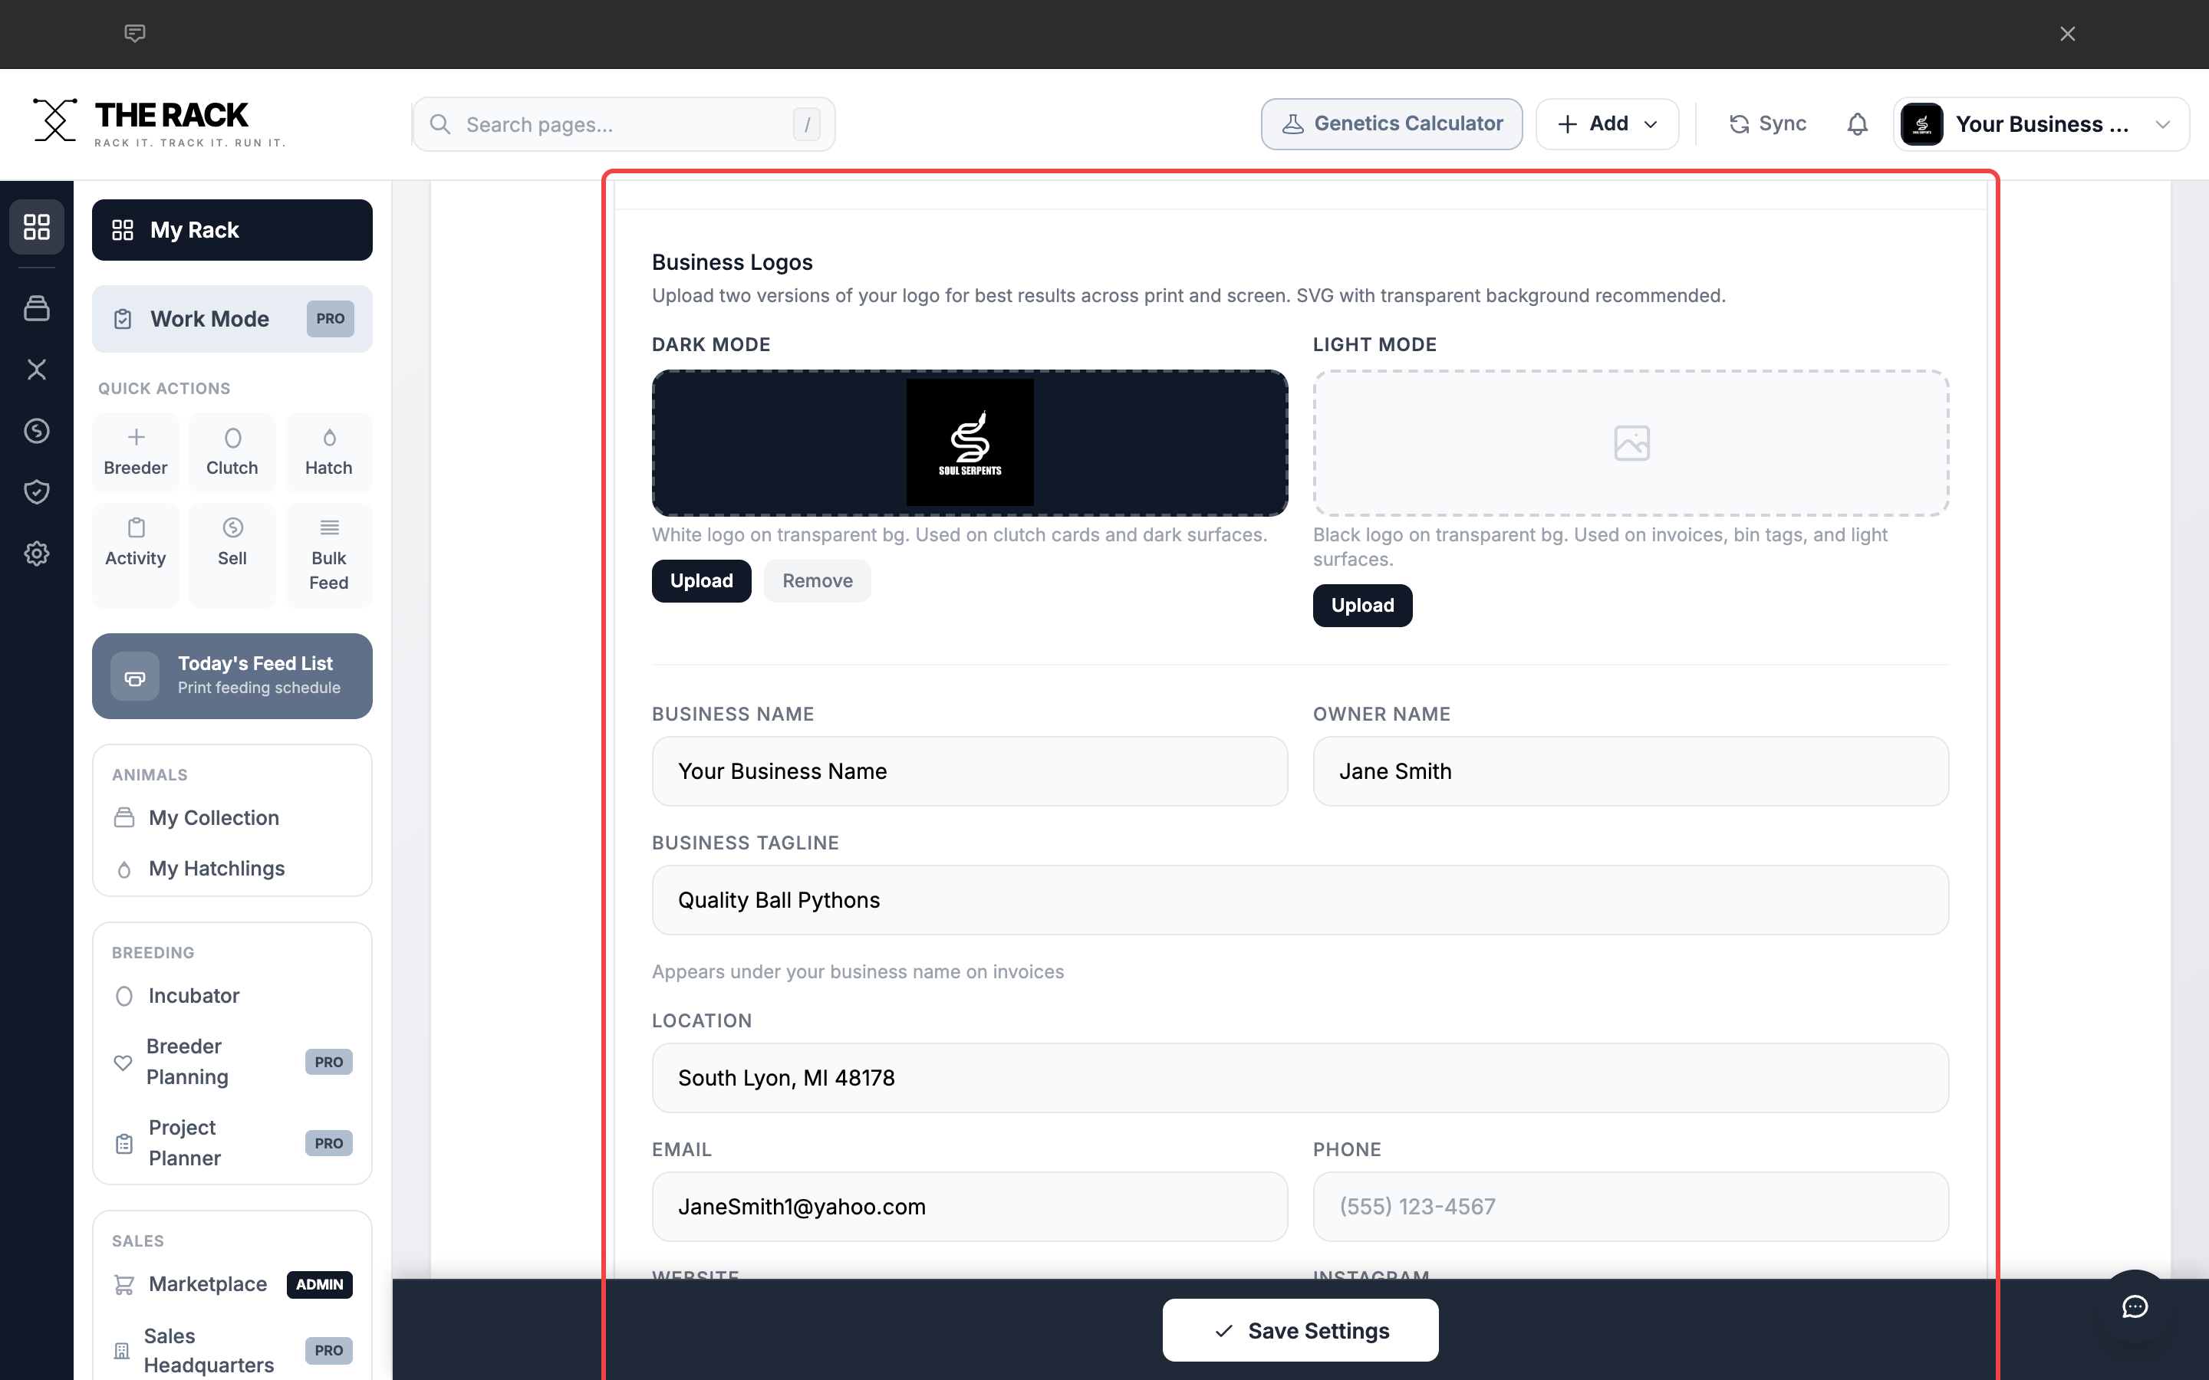Select the Sell quick action
Screen dimensions: 2209x1380
232,555
